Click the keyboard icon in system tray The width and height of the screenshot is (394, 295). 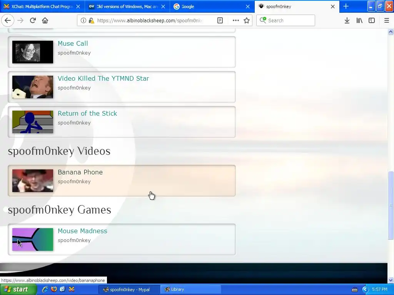354,290
